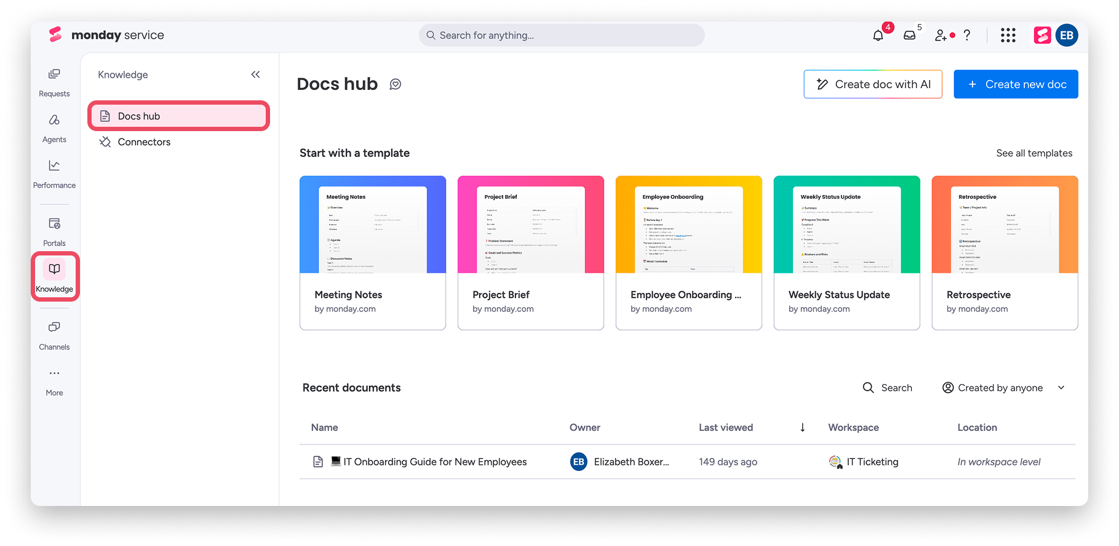Click the Location column header
The width and height of the screenshot is (1119, 546).
pyautogui.click(x=977, y=428)
